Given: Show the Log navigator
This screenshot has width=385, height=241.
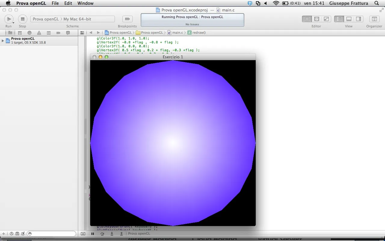Looking at the screenshot, I should tap(68, 33).
